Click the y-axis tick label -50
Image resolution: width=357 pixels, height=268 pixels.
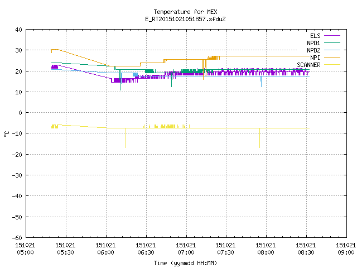pyautogui.click(x=17, y=217)
